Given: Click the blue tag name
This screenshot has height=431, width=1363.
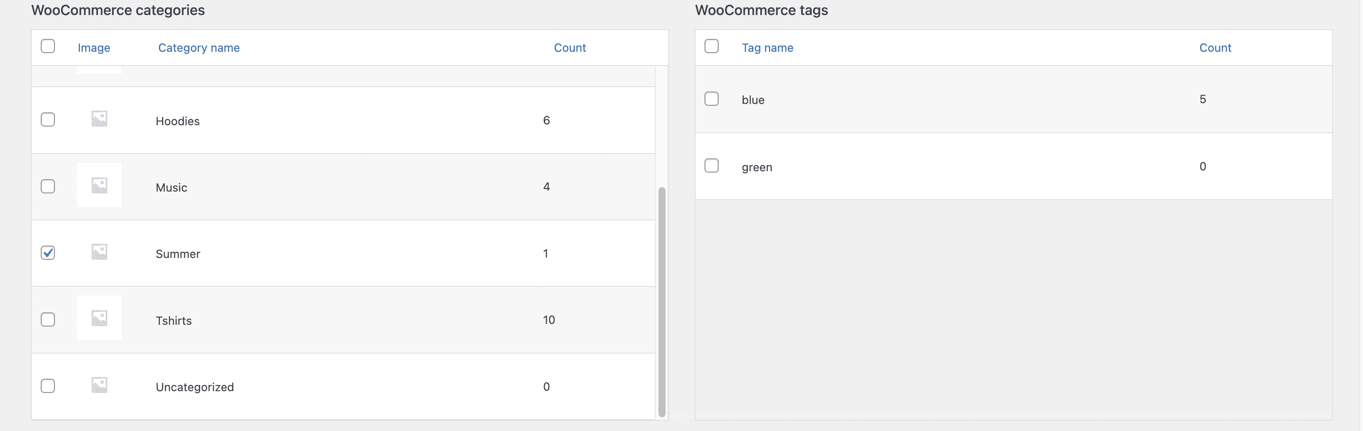Looking at the screenshot, I should (753, 100).
